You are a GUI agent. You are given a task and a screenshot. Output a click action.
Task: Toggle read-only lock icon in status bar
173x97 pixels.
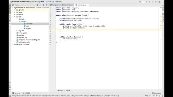(160, 96)
